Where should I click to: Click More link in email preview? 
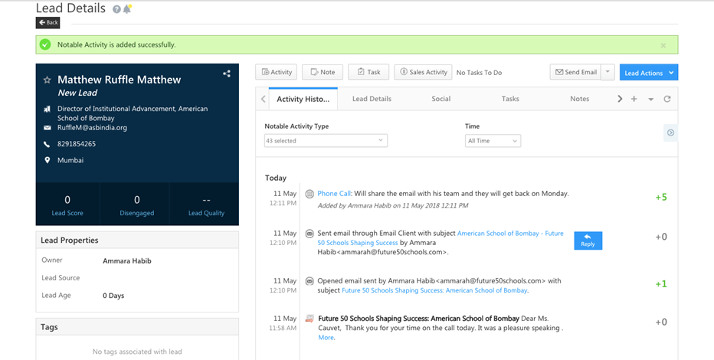click(326, 337)
